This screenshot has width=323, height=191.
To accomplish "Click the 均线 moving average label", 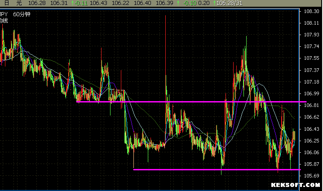I will (4, 21).
